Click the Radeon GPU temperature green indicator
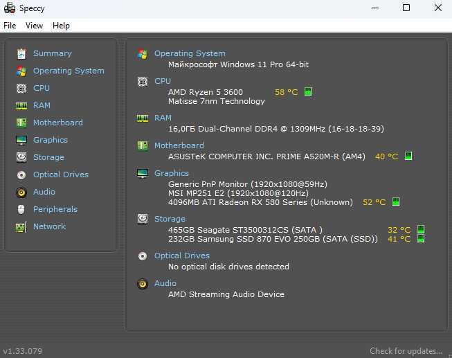 (396, 202)
